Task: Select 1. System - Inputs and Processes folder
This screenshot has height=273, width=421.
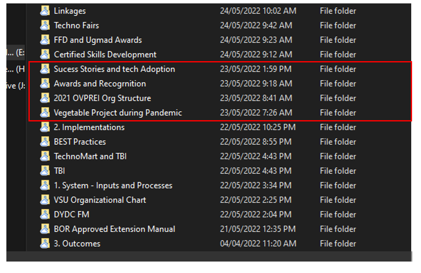Action: click(113, 186)
